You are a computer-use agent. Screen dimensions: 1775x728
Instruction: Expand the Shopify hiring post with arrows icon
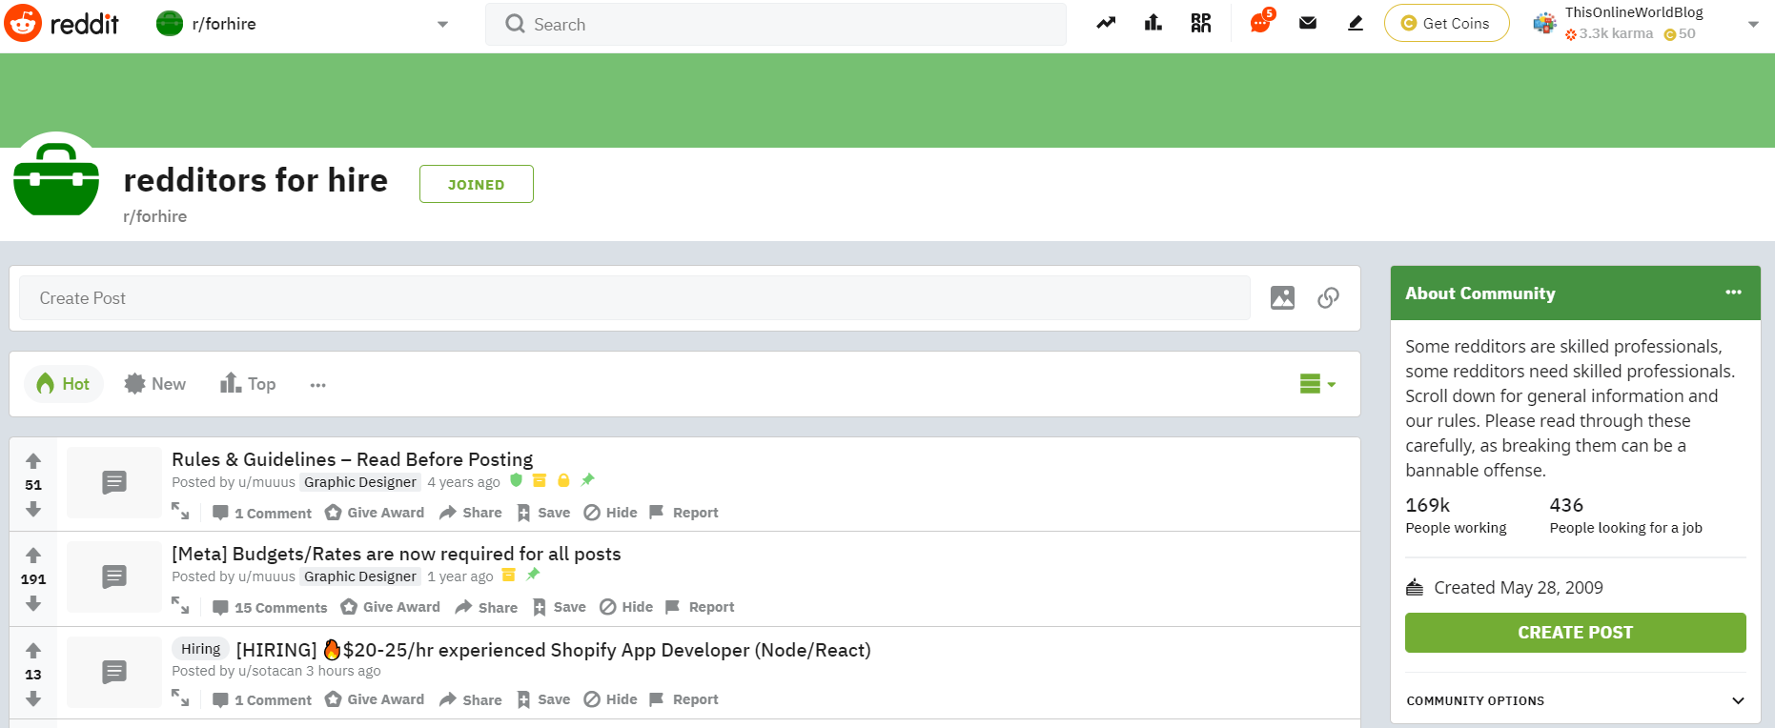180,698
